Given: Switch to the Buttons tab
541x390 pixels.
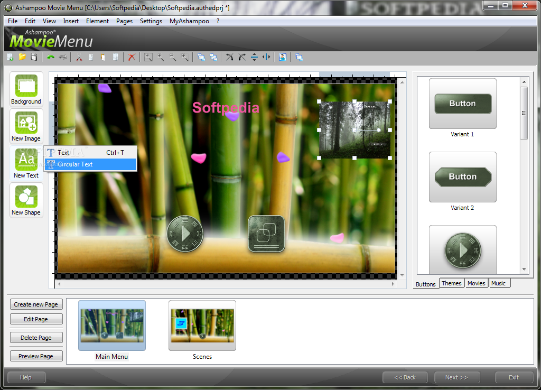Looking at the screenshot, I should (426, 284).
